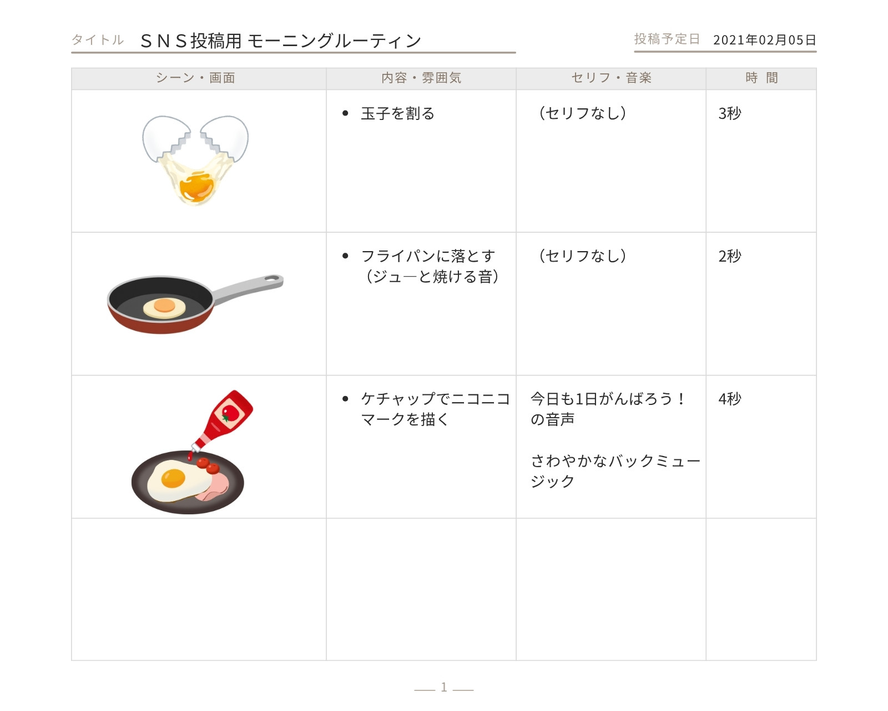Click the 玉子を割る bullet text
Screen dimensions: 888x711
(x=397, y=113)
